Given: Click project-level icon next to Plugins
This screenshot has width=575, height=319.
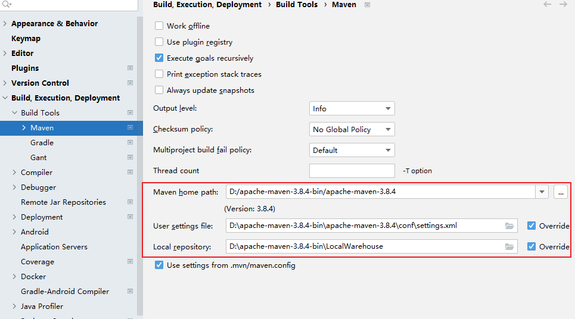Looking at the screenshot, I should (130, 68).
